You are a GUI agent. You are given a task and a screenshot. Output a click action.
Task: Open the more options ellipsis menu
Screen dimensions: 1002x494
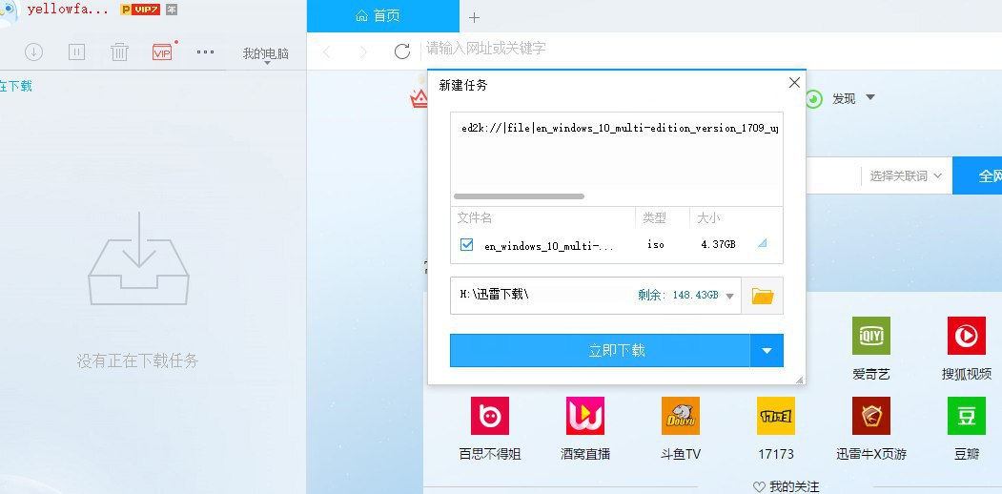click(x=205, y=52)
